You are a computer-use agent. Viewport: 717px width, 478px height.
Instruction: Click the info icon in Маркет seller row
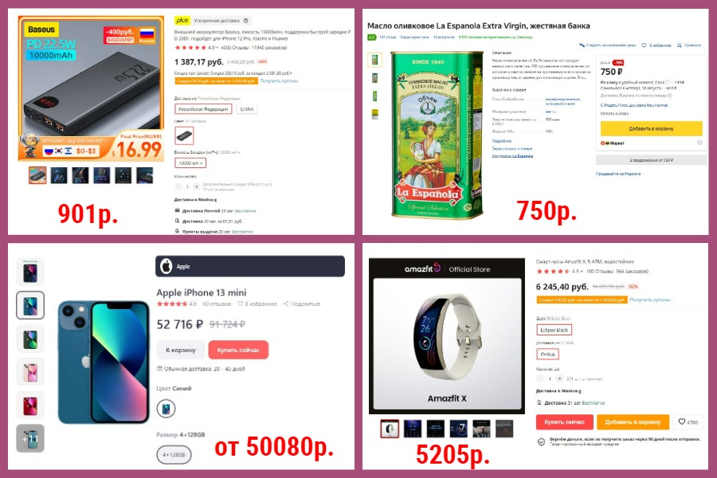pyautogui.click(x=699, y=143)
